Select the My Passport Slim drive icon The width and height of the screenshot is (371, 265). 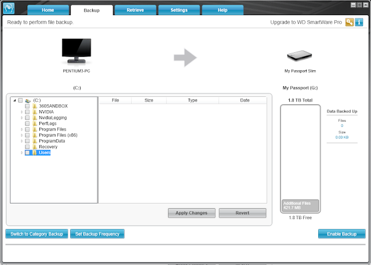pos(300,56)
